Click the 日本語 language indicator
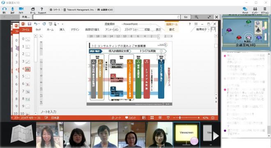Viewport: 271px width, 148px height. [55, 118]
